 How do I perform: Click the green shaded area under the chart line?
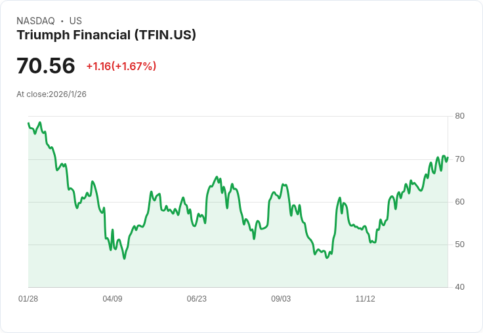pyautogui.click(x=236, y=262)
